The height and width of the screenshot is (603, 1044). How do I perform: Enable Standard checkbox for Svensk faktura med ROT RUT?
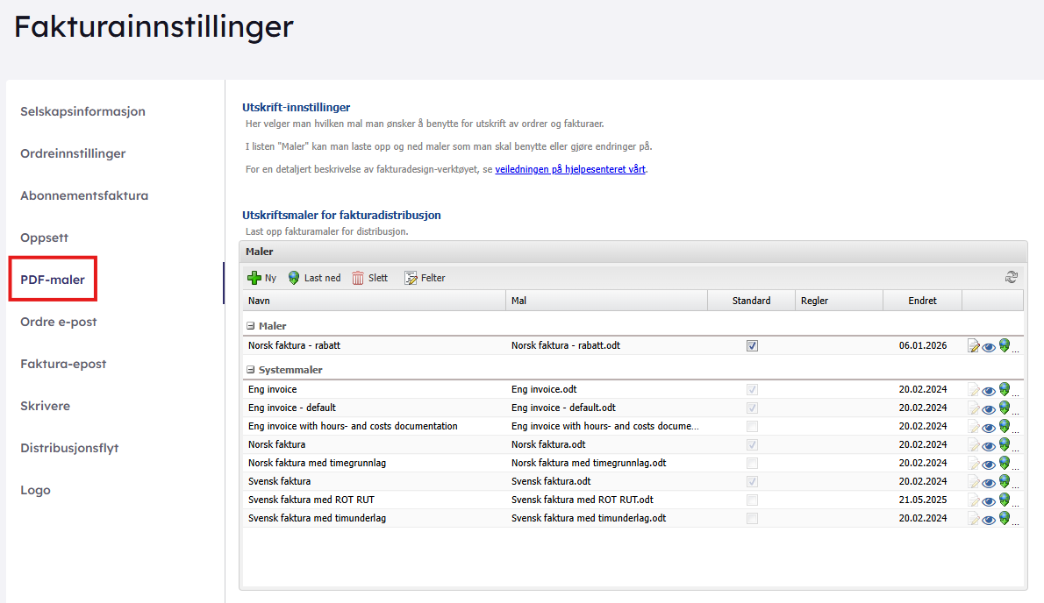coord(752,500)
